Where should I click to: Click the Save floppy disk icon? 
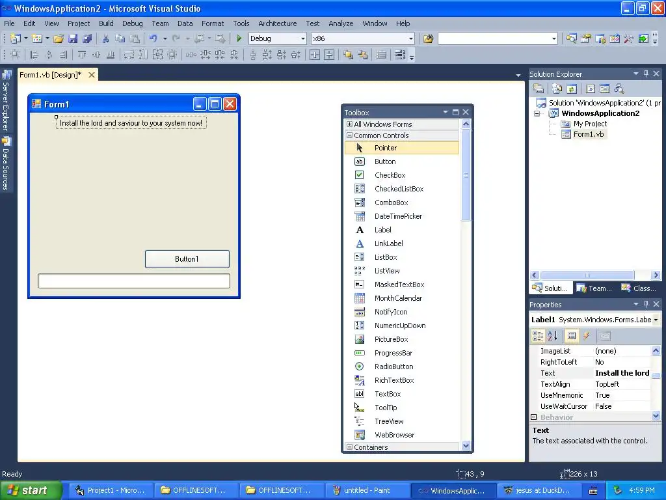73,38
